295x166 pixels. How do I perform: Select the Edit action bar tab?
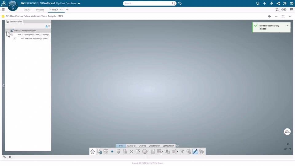tap(121, 146)
